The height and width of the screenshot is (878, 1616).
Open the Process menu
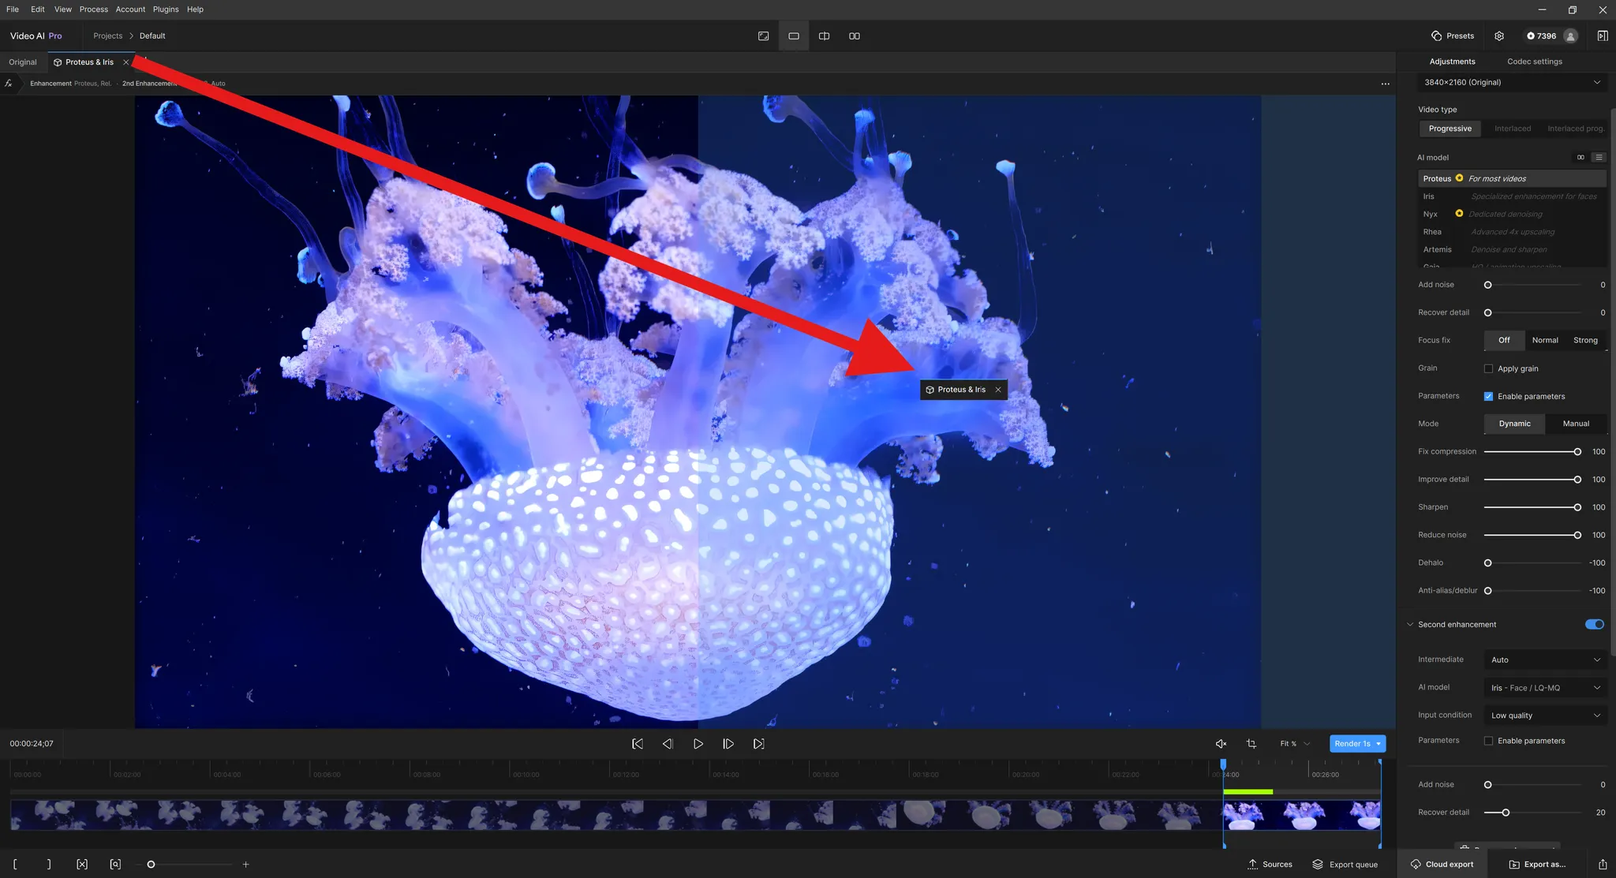coord(93,9)
